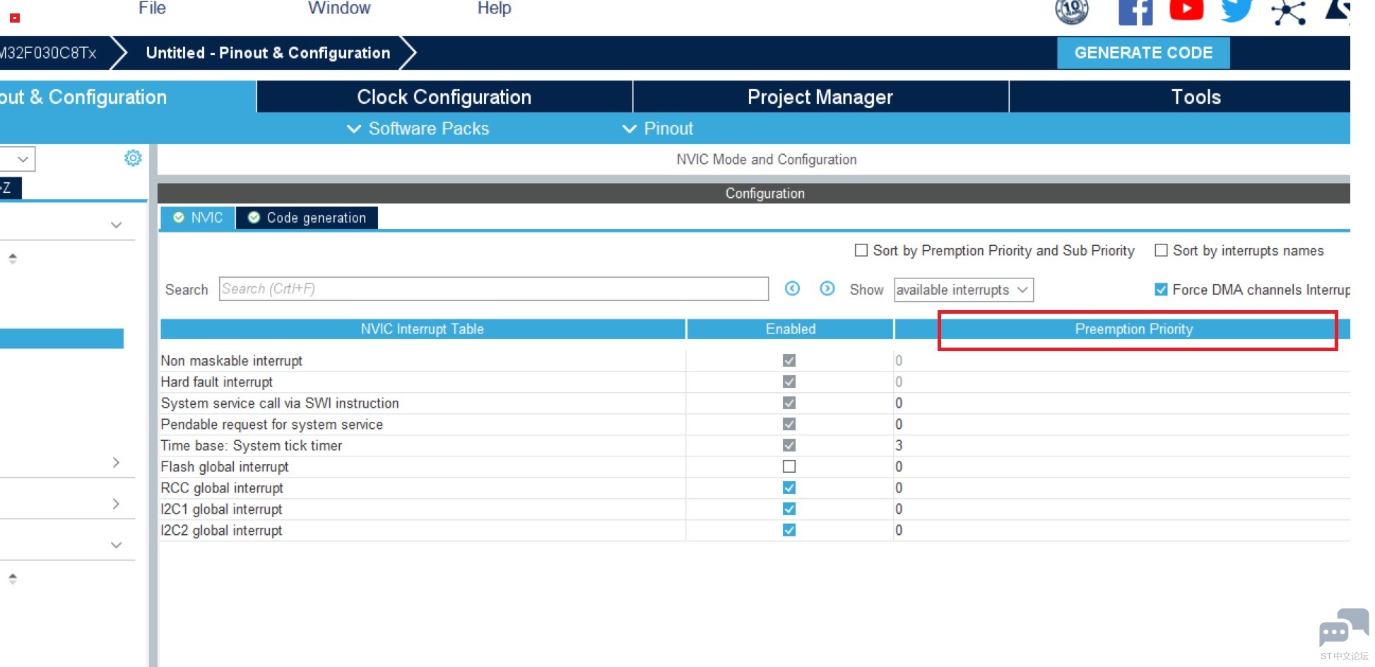
Task: Go to previous search result arrow
Action: (x=792, y=288)
